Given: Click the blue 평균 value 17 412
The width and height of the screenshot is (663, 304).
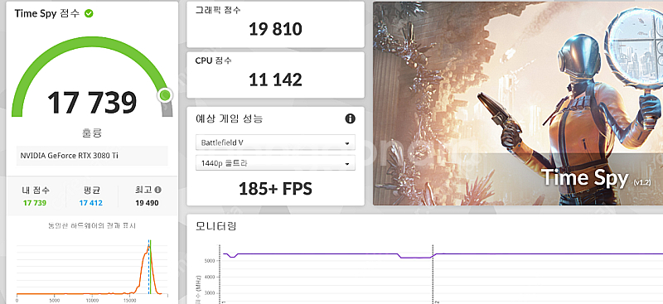Looking at the screenshot, I should (x=91, y=203).
